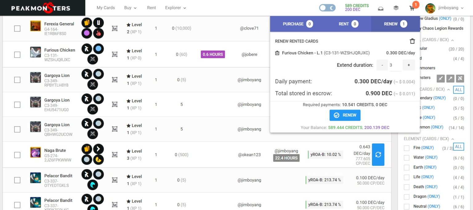
Task: Select the Naga Brute row checkbox
Action: click(x=17, y=155)
